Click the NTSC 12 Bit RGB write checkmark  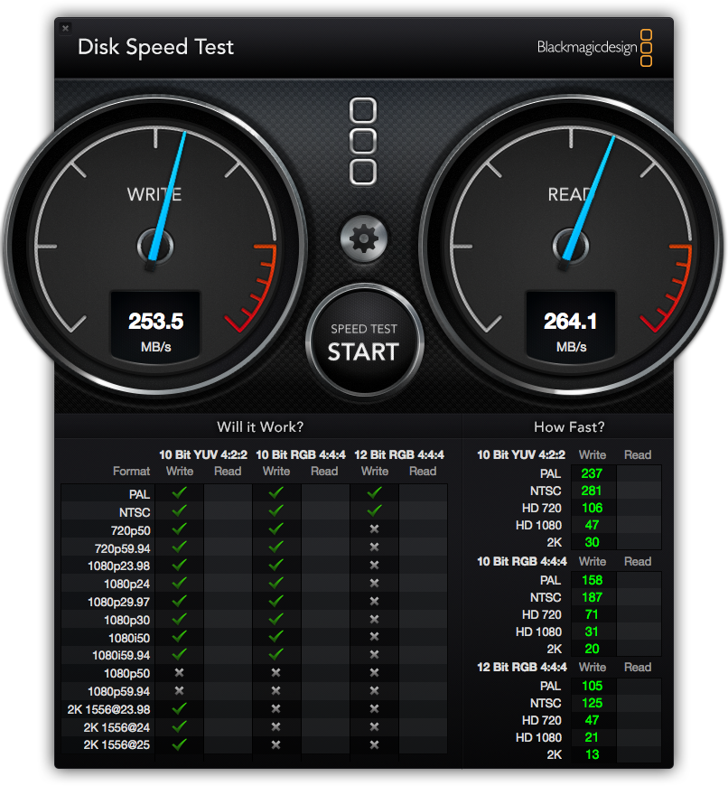[374, 510]
